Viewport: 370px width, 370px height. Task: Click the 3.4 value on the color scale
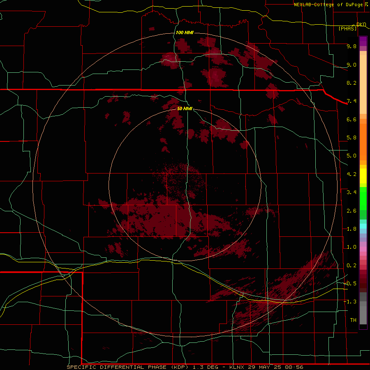coord(351,192)
